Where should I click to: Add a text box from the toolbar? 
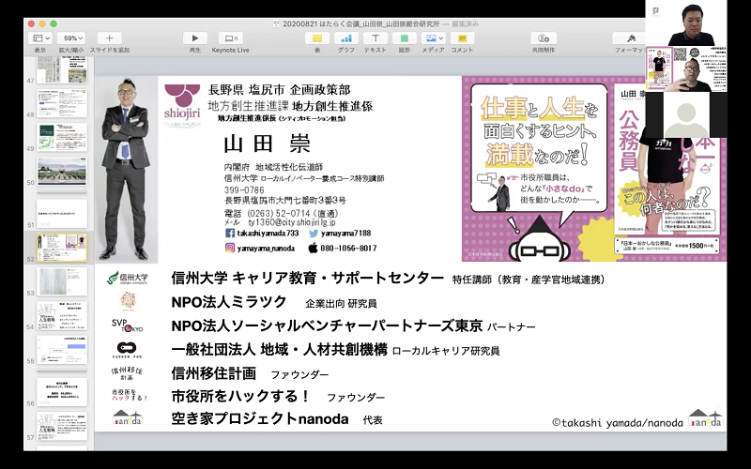click(375, 38)
